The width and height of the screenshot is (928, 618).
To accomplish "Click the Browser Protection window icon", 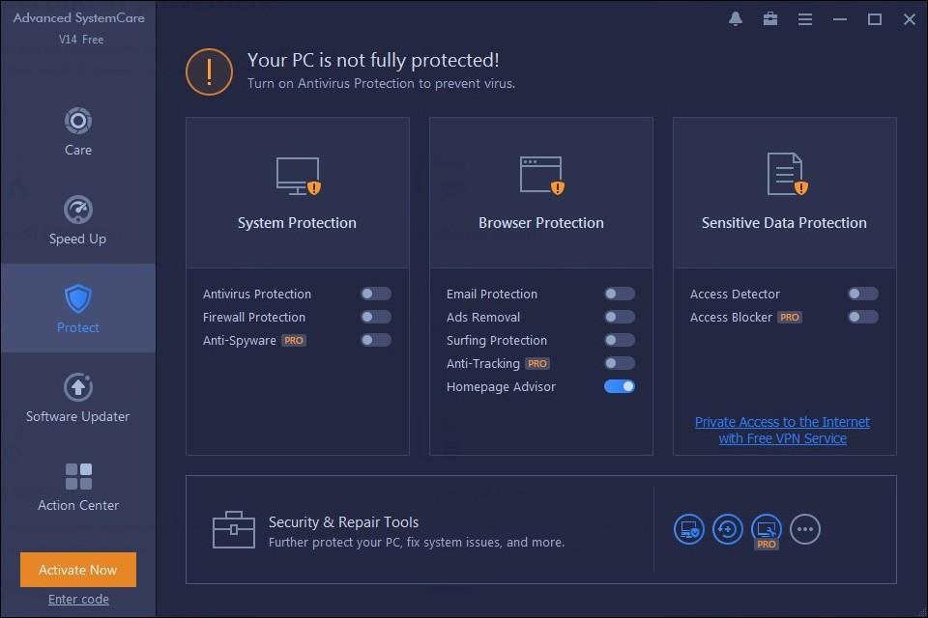I will pyautogui.click(x=541, y=175).
